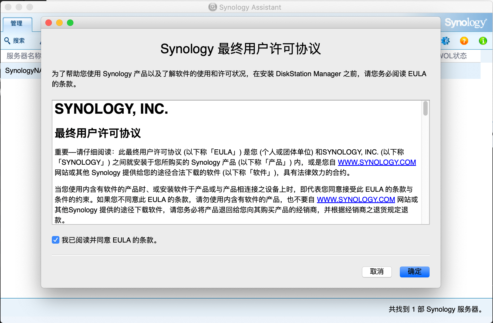This screenshot has height=323, width=493.
Task: Close the EULA dialog with red button
Action: pos(49,23)
